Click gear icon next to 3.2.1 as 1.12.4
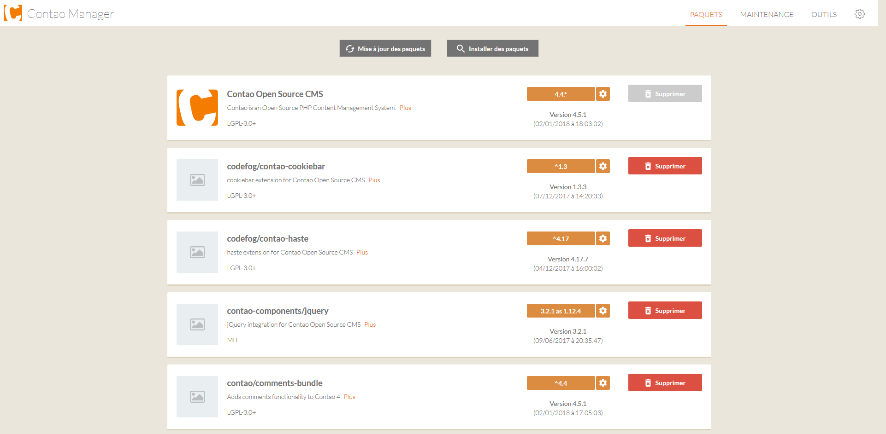Image resolution: width=886 pixels, height=434 pixels. (603, 311)
